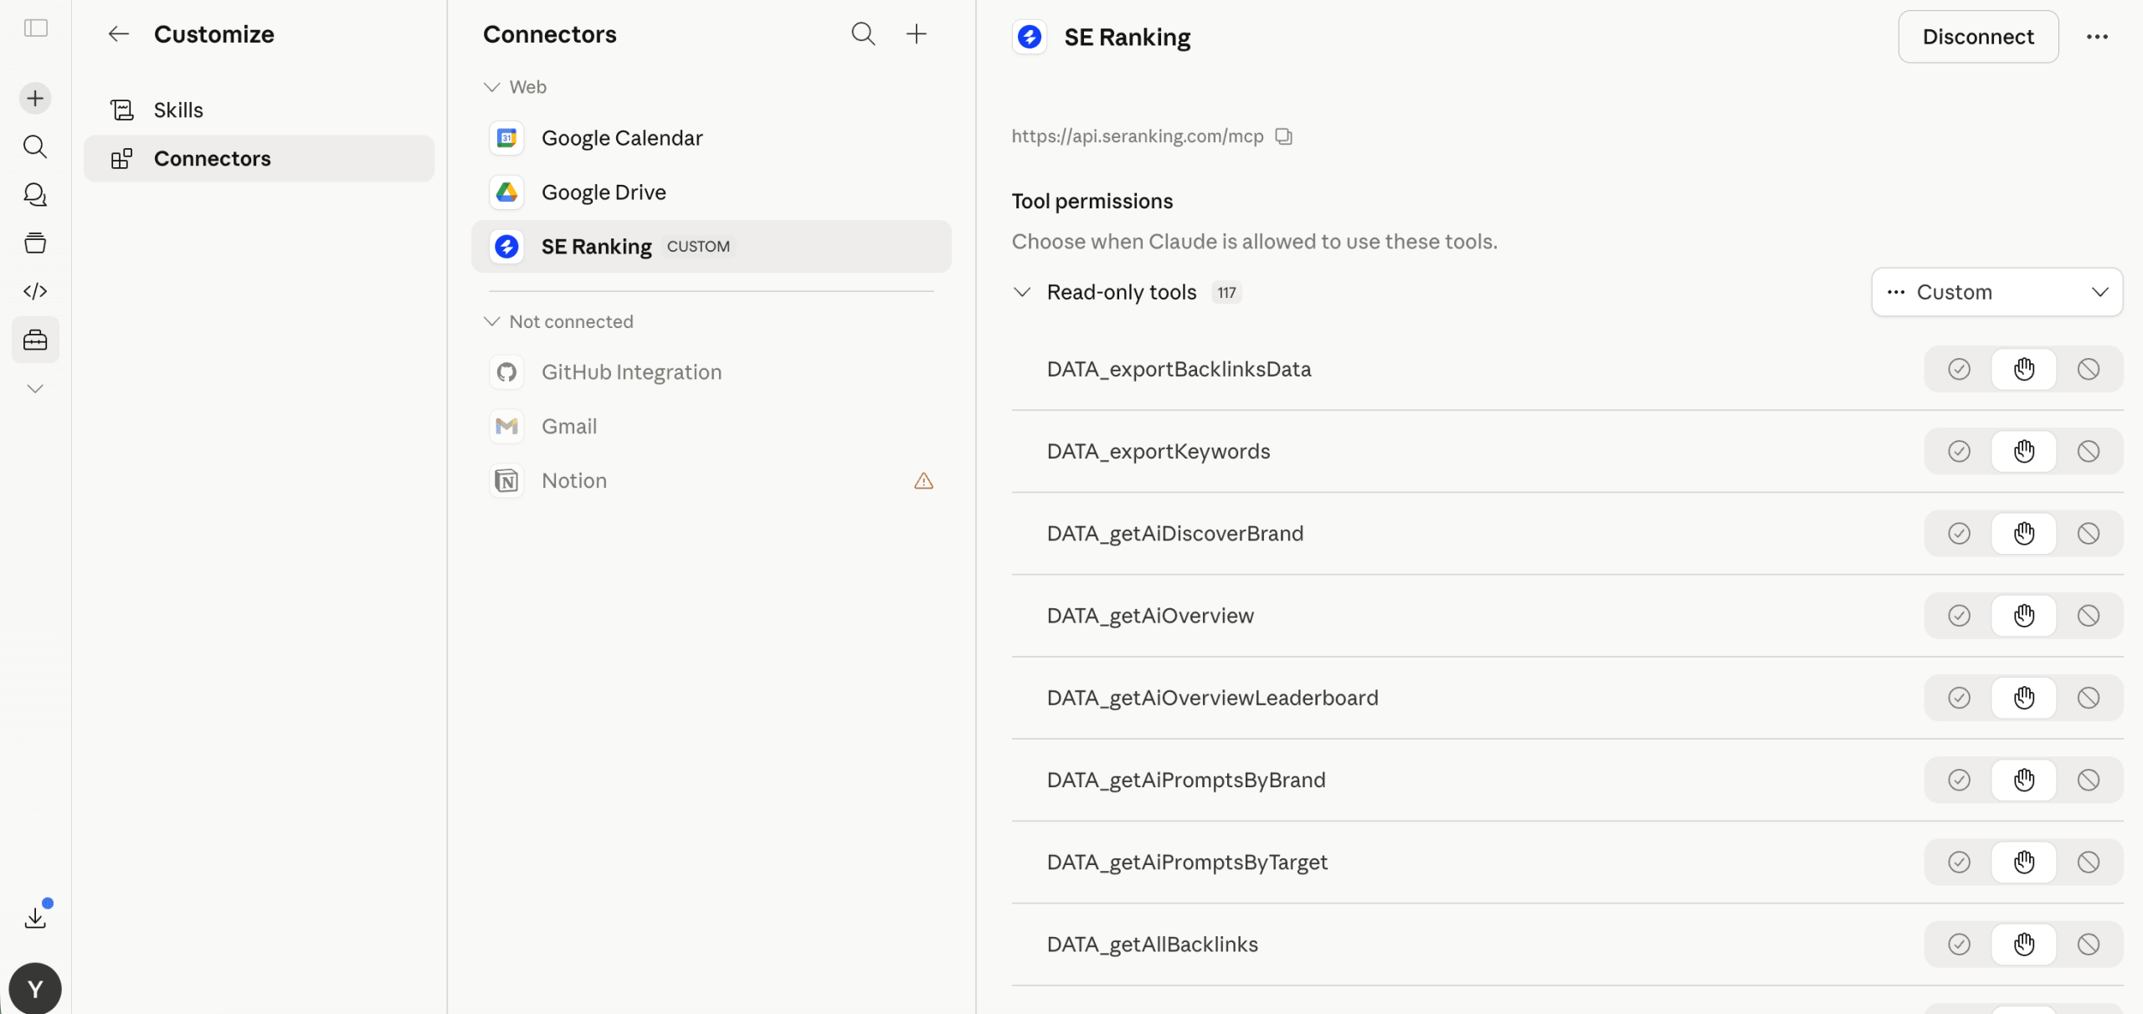The image size is (2143, 1014).
Task: Set DATA_exportBacklinksData to always allow
Action: [1959, 369]
